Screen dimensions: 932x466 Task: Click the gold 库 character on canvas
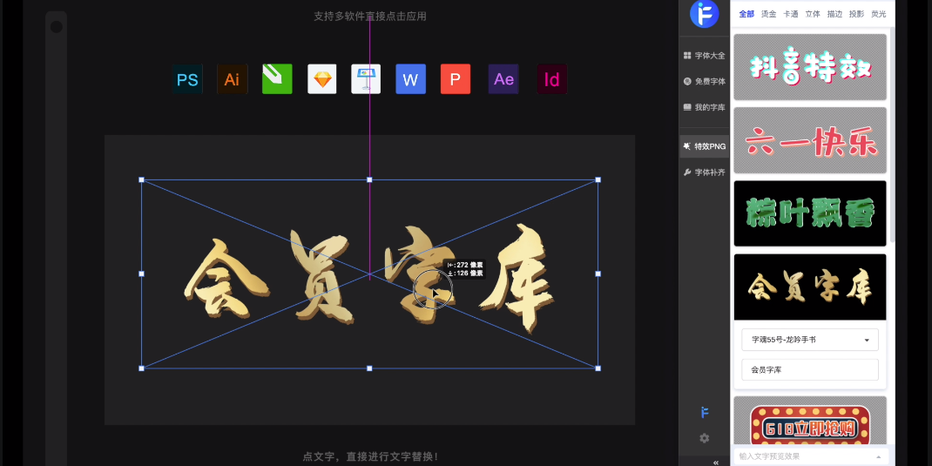(518, 280)
